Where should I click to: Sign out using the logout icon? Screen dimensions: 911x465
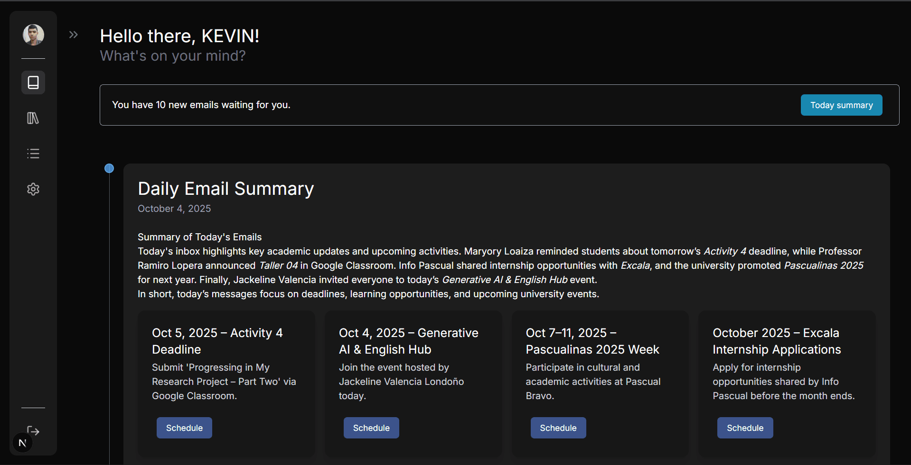pyautogui.click(x=33, y=431)
